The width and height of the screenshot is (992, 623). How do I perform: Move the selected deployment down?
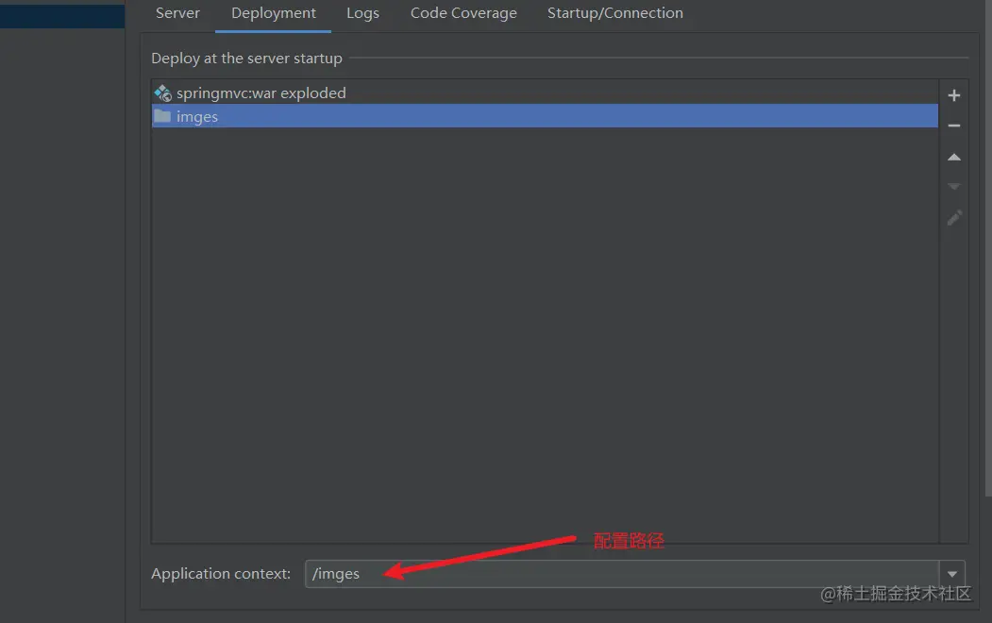tap(954, 187)
